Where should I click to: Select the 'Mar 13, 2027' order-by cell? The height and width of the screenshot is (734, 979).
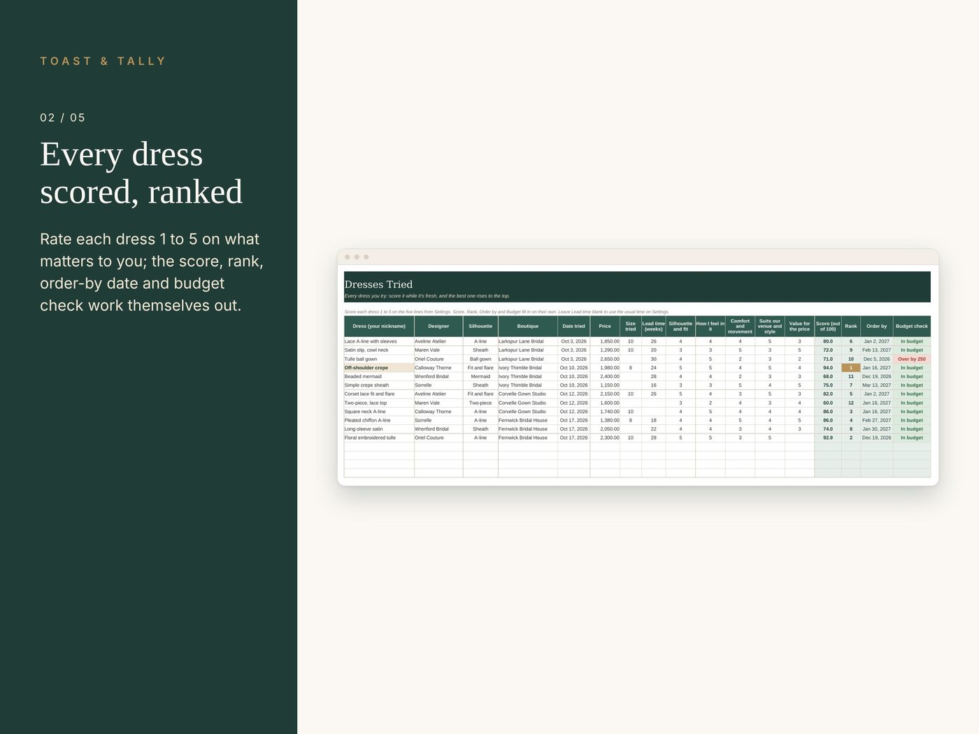click(877, 385)
